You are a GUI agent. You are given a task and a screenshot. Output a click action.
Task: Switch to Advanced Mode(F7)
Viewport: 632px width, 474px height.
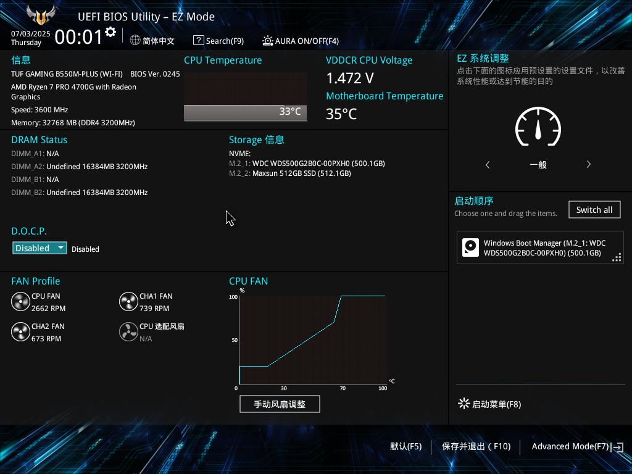point(578,447)
